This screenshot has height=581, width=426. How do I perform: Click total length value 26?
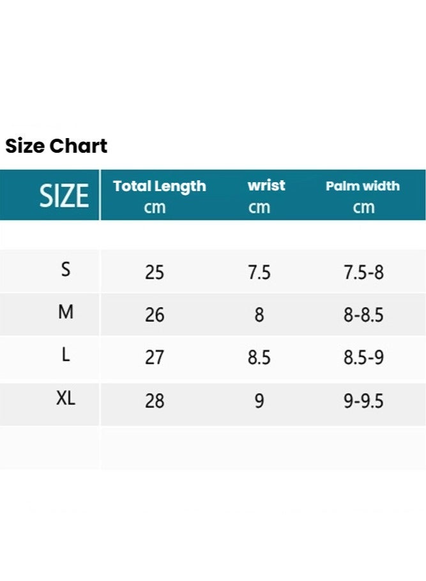pos(155,315)
